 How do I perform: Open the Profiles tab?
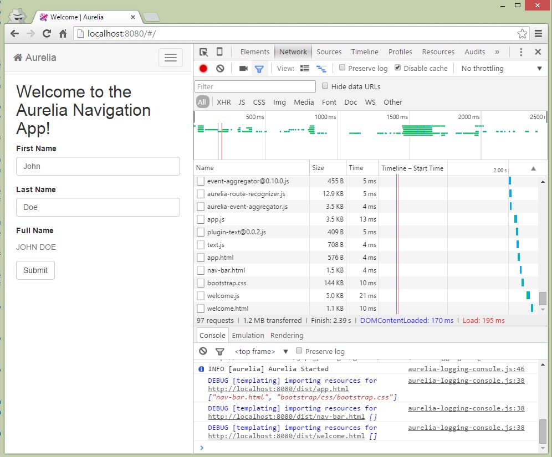(400, 52)
